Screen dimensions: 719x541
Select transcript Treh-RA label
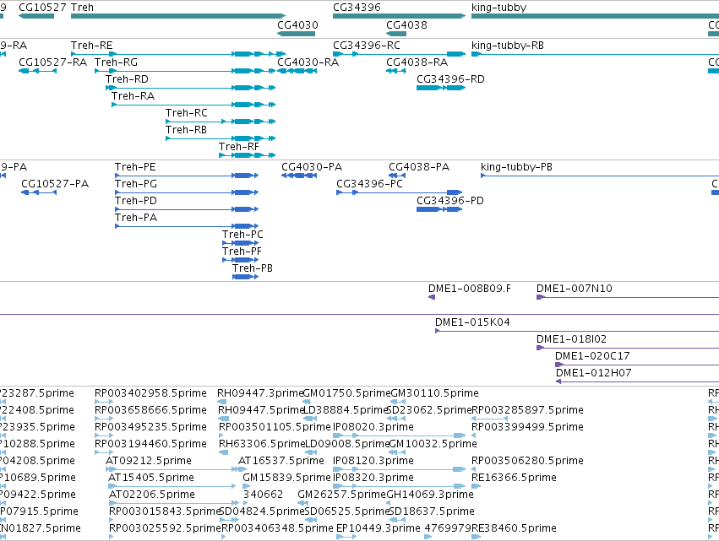133,96
